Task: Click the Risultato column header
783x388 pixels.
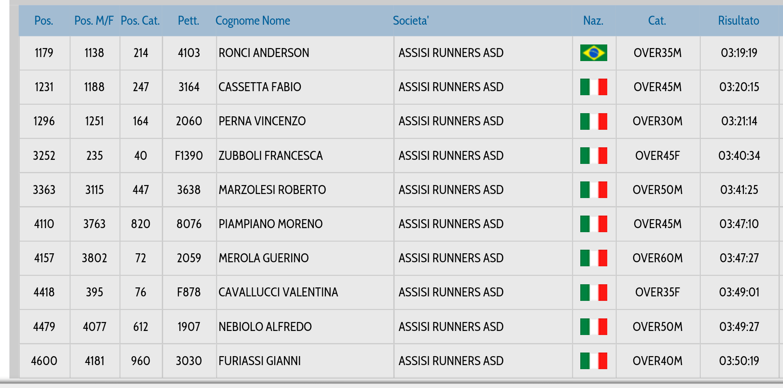Action: (739, 21)
